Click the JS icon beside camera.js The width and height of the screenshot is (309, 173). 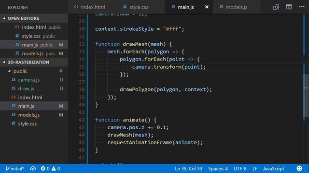pos(14,80)
